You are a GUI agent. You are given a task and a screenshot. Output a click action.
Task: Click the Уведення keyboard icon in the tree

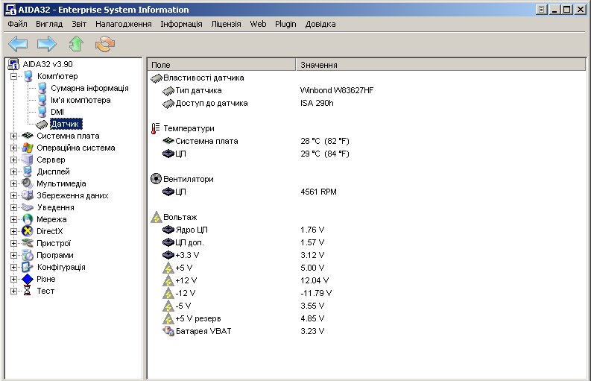(28, 207)
